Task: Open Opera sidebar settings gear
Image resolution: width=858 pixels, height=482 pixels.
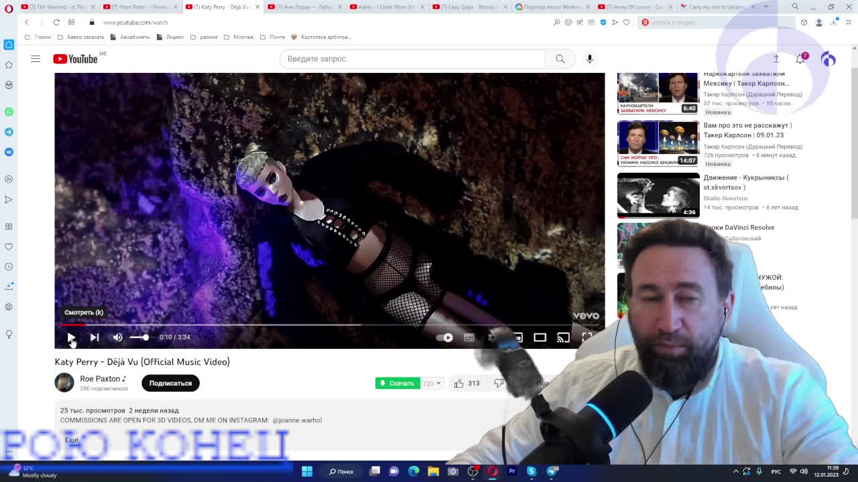Action: pyautogui.click(x=9, y=307)
